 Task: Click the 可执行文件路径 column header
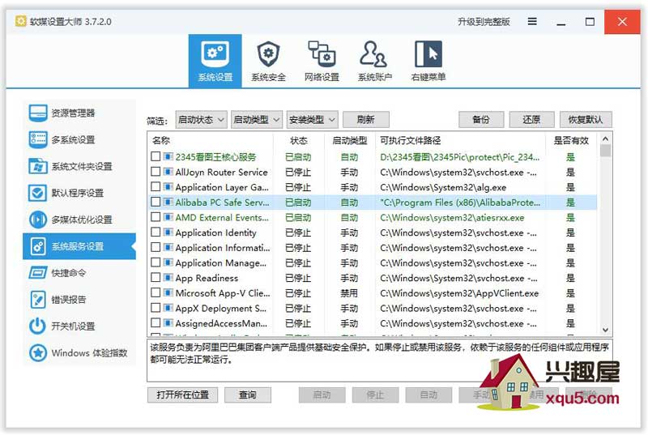click(x=410, y=140)
